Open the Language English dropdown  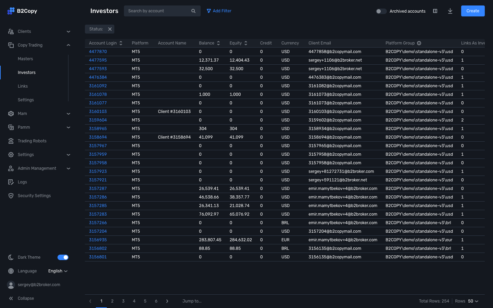58,271
